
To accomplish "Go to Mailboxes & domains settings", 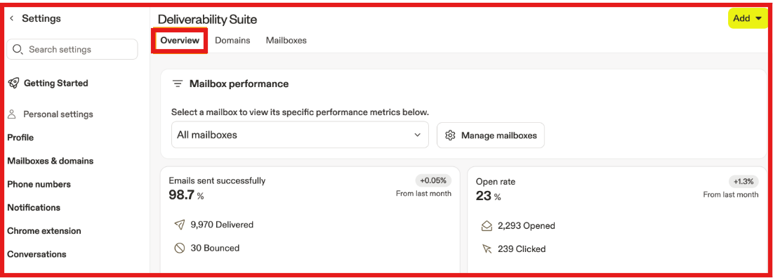I will (51, 161).
